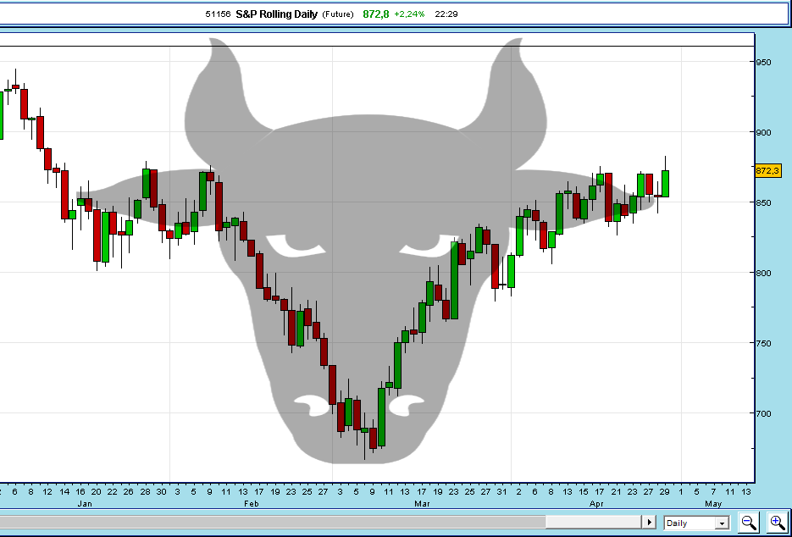792x537 pixels.
Task: Click the yellow "872,3" current price tag
Action: [x=767, y=171]
